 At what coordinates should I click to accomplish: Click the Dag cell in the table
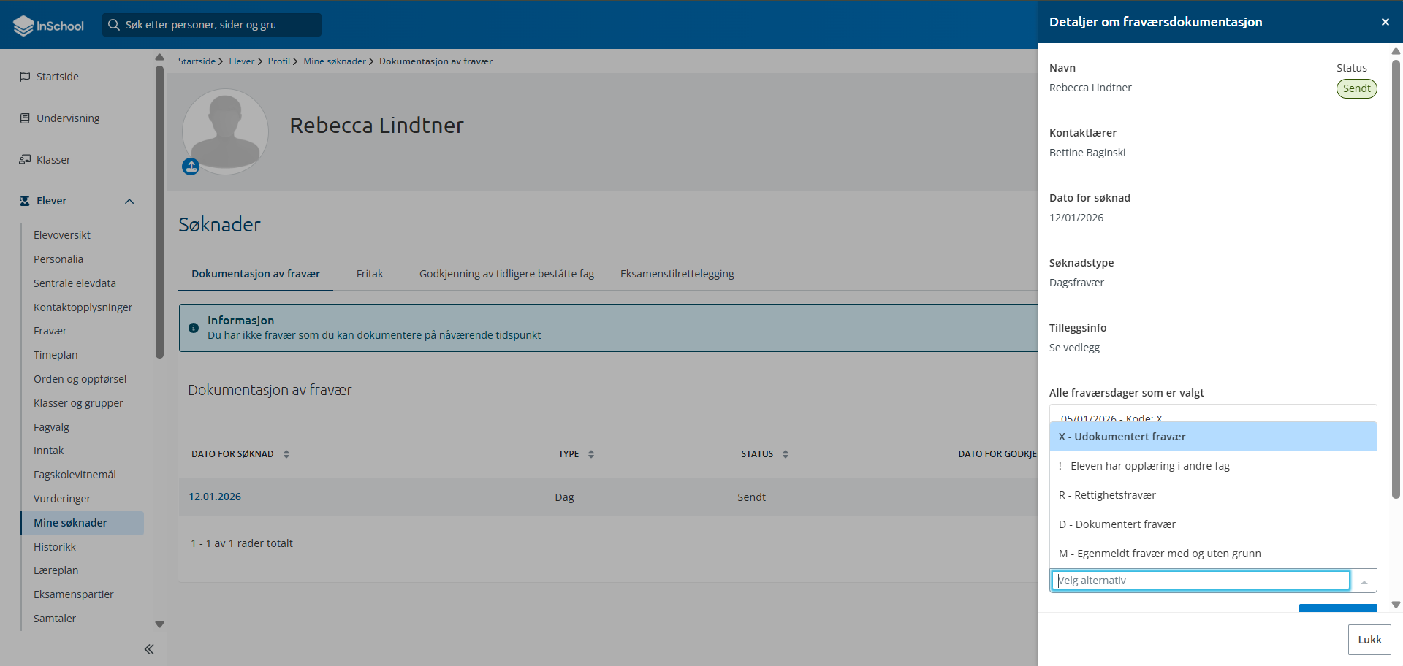564,497
